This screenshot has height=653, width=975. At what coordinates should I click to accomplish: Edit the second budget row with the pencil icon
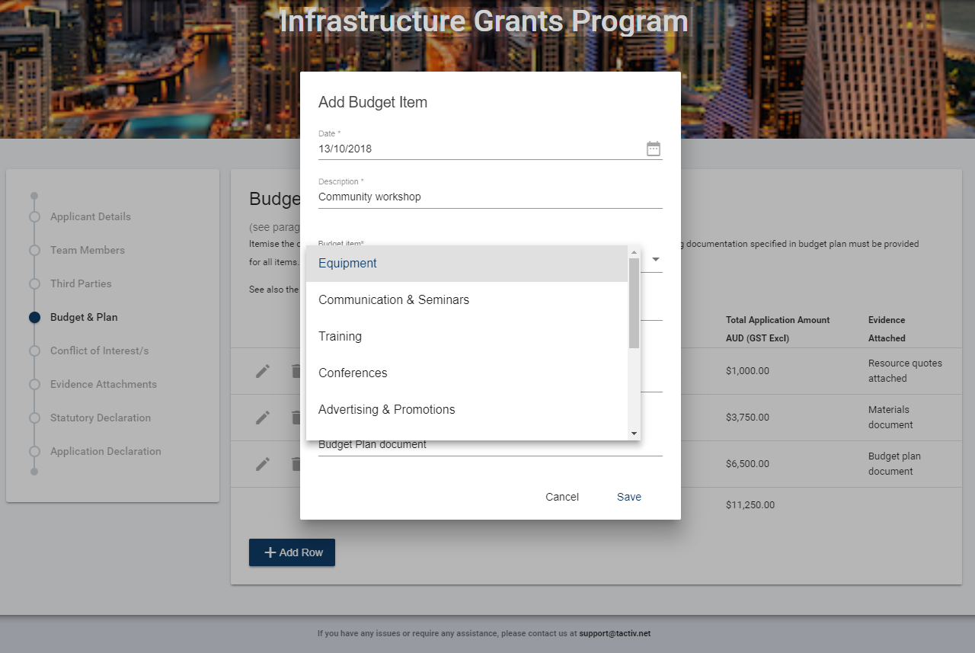tap(262, 418)
